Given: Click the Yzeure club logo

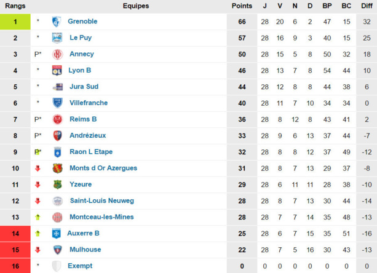Looking at the screenshot, I should pos(57,184).
